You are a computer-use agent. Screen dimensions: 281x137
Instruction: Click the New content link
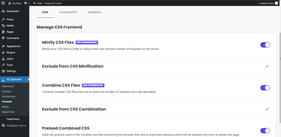coord(40,3)
